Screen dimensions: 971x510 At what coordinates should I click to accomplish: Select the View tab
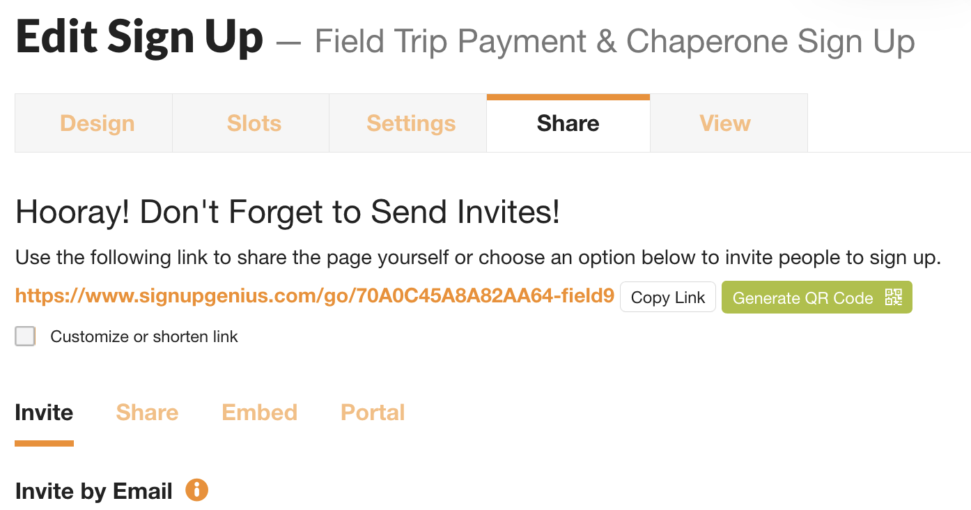pos(724,123)
